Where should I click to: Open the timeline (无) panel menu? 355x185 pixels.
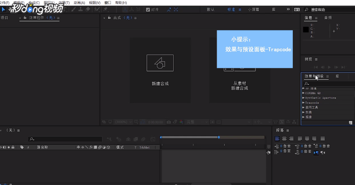pyautogui.click(x=19, y=130)
